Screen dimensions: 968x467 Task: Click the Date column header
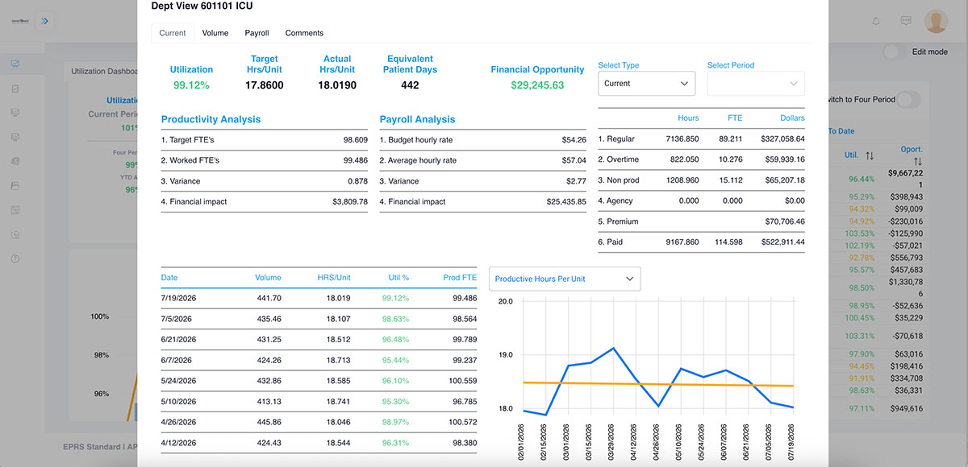tap(169, 278)
